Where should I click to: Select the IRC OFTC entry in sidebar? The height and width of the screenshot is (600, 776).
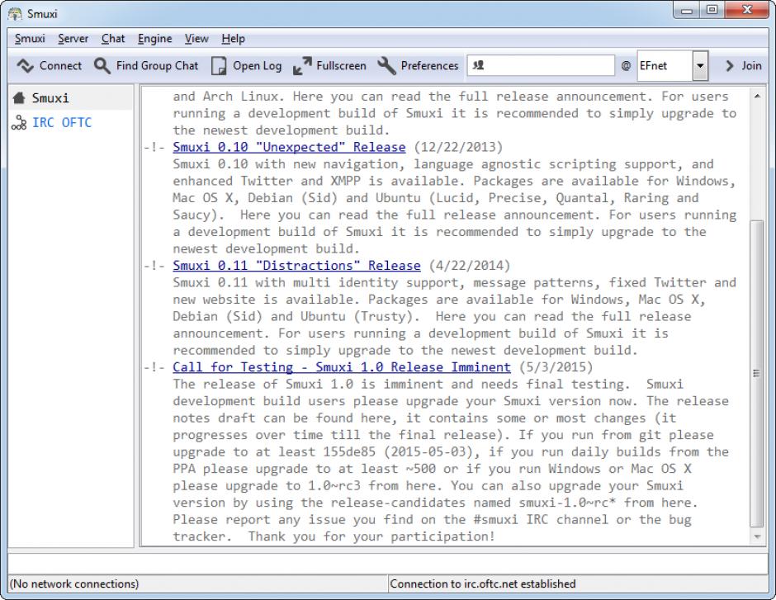click(x=70, y=123)
